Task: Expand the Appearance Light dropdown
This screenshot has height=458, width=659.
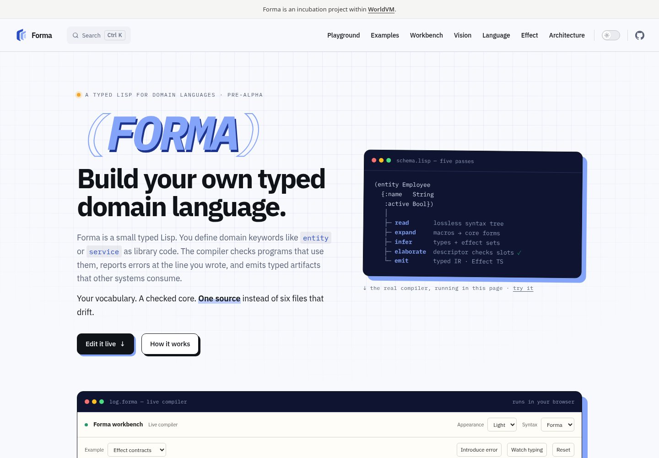Action: (502, 425)
